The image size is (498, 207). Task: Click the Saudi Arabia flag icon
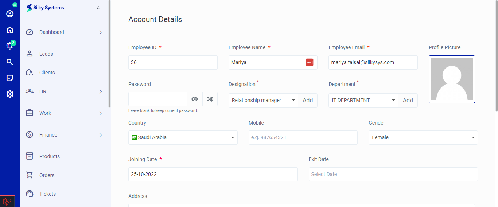coord(134,138)
